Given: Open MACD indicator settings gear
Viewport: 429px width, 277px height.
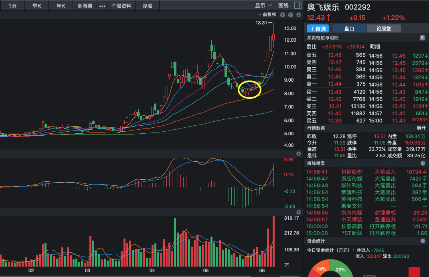Looking at the screenshot, I should tap(299, 154).
